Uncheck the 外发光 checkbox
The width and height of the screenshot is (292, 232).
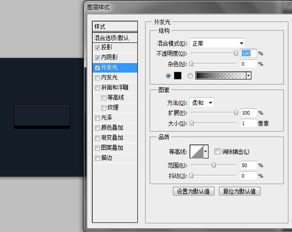97,68
